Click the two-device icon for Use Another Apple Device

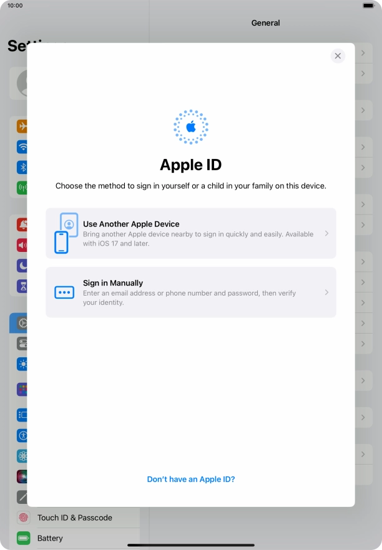(x=65, y=233)
